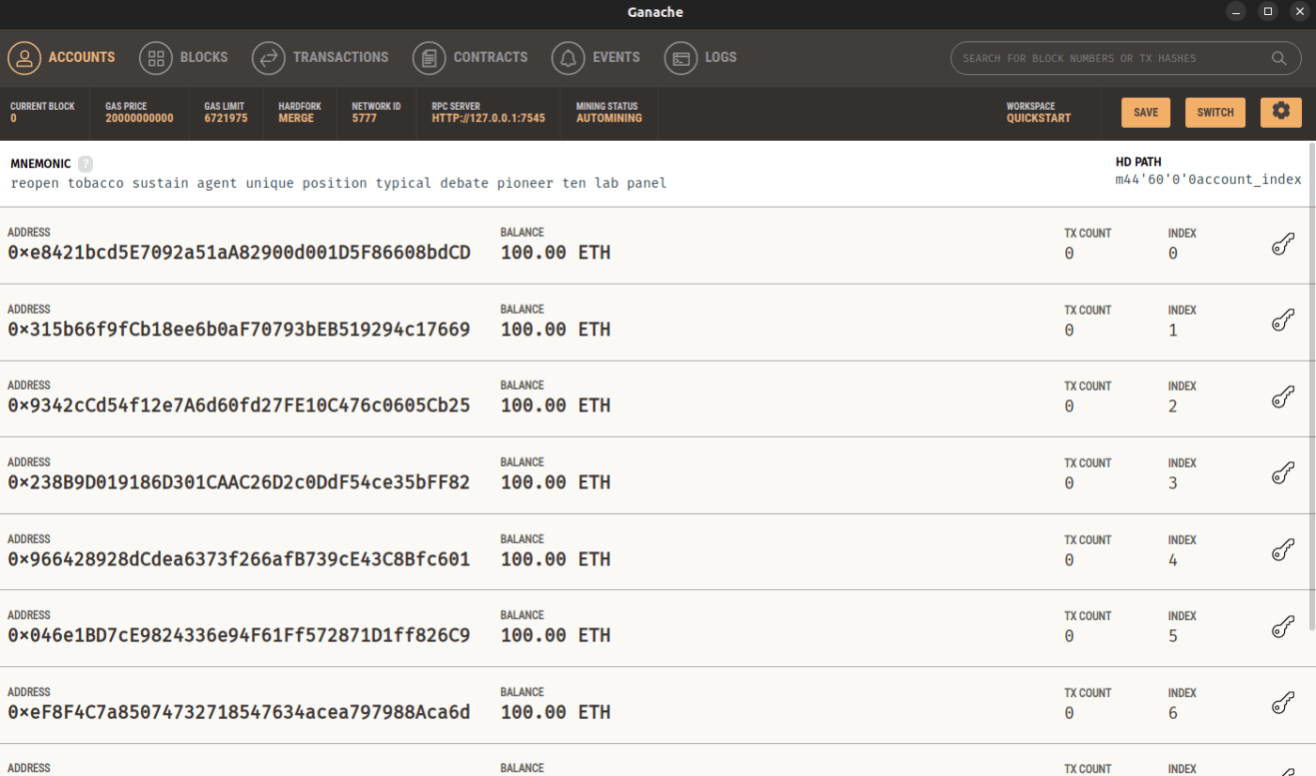This screenshot has width=1316, height=776.
Task: Select the TRANSACTIONS navigation icon
Action: 268,57
